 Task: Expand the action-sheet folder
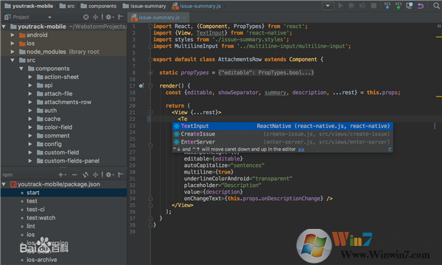30,77
